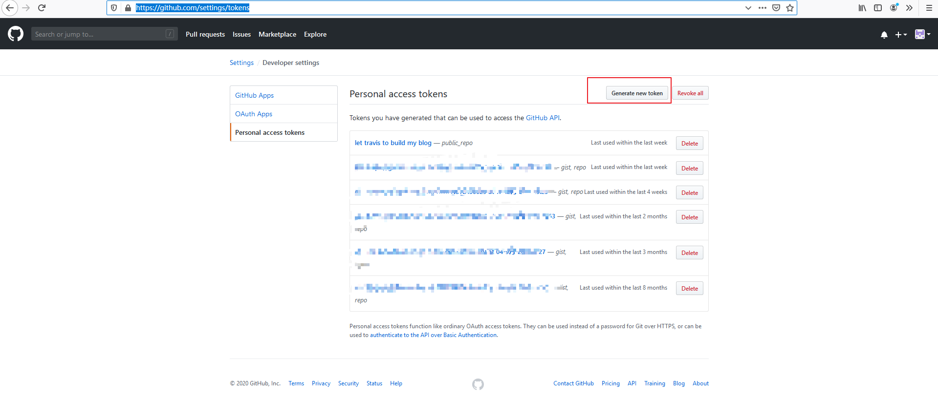Show address bar history dropdown arrow

point(748,8)
